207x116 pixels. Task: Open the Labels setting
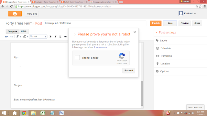164,41
